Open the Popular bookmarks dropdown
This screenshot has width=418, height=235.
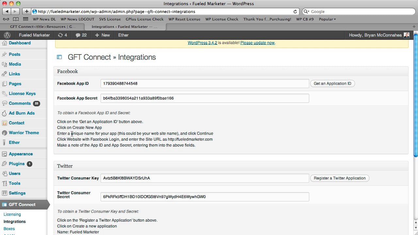(x=327, y=19)
